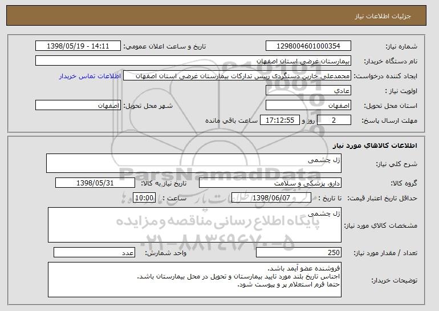The width and height of the screenshot is (439, 311).
Task: Click the توضیحات خریدار text area
Action: pyautogui.click(x=194, y=280)
